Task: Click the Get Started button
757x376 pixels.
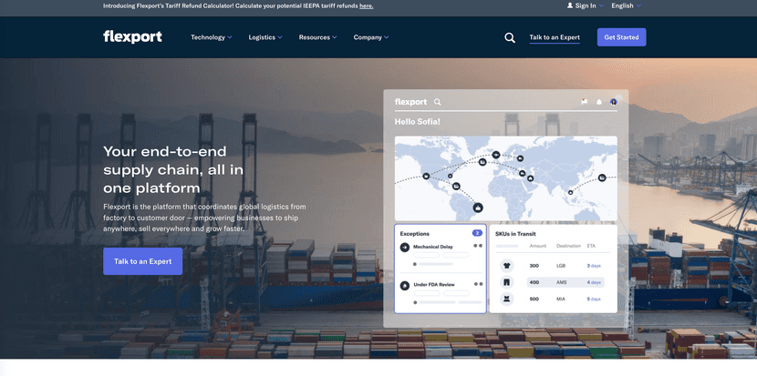Action: pyautogui.click(x=621, y=37)
